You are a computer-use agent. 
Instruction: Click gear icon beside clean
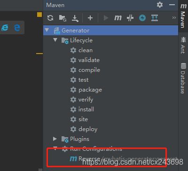click(73, 50)
